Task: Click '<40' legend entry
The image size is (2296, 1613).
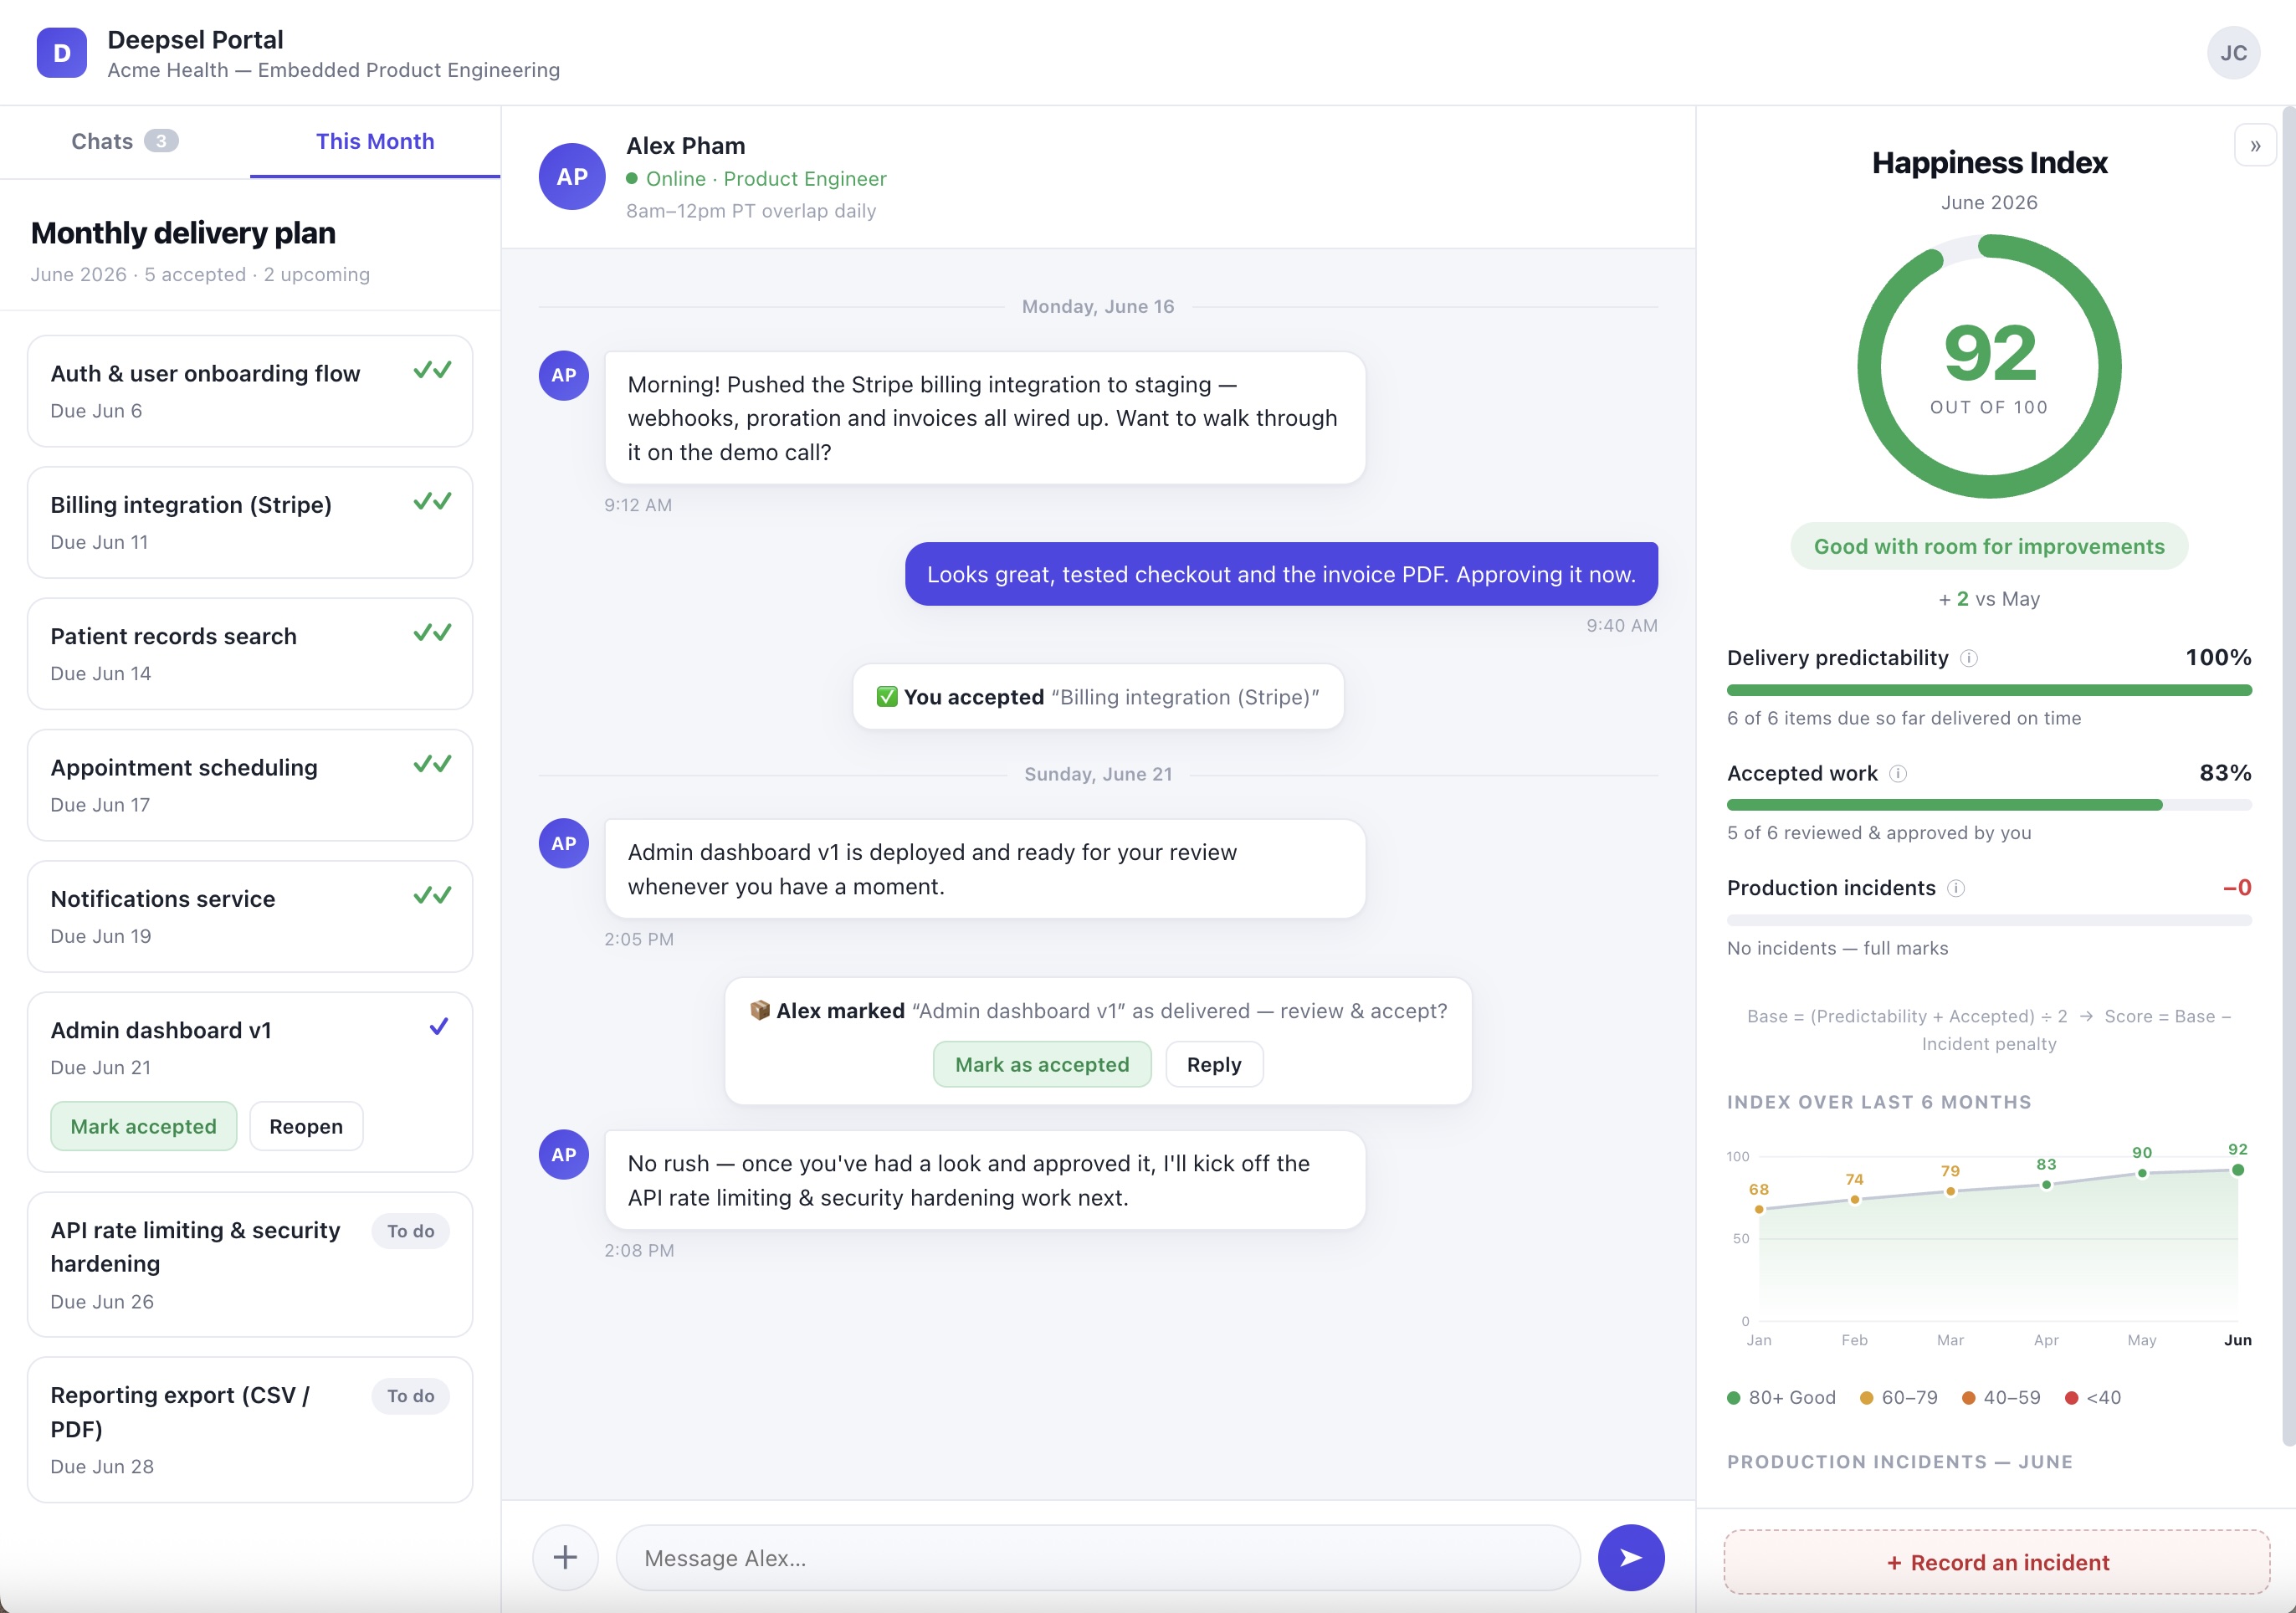Action: tap(2093, 1397)
